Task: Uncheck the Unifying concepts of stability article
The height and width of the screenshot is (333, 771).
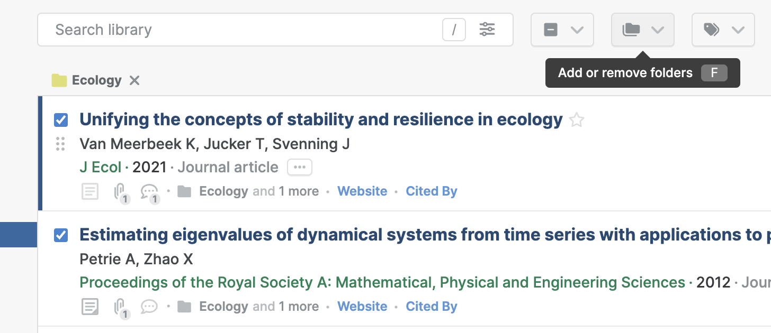Action: [61, 120]
